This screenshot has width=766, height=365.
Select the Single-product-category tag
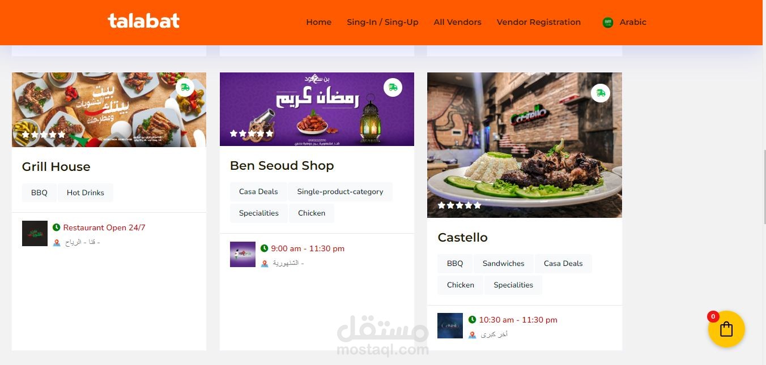tap(340, 191)
